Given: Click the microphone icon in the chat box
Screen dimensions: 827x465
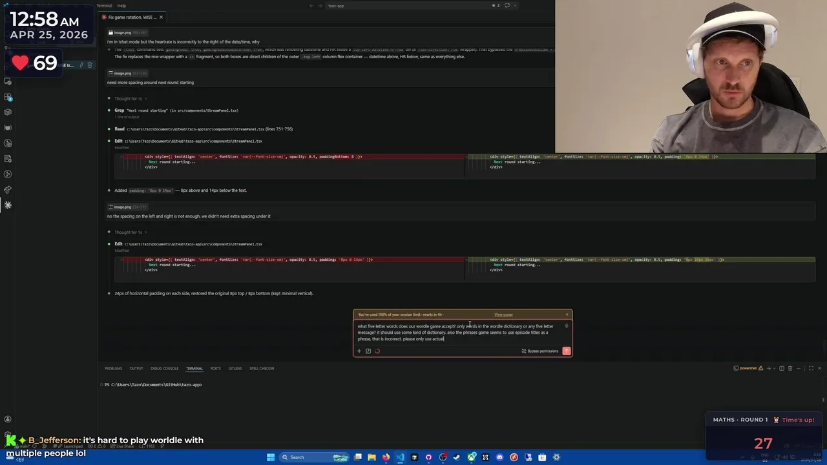Looking at the screenshot, I should (567, 326).
